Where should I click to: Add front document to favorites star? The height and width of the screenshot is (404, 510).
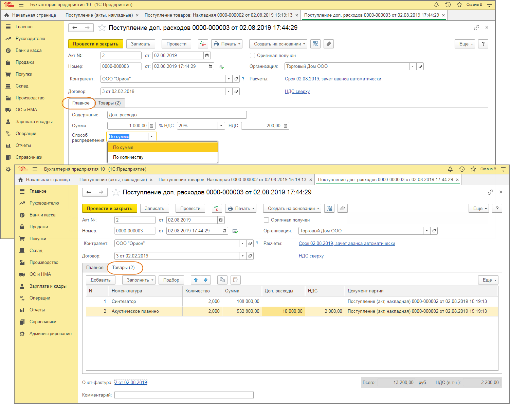116,192
